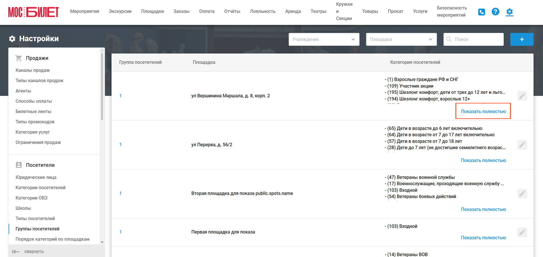
Task: Click into the Поиск search field
Action: tap(474, 39)
